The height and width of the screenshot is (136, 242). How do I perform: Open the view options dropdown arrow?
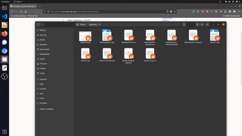click(202, 25)
